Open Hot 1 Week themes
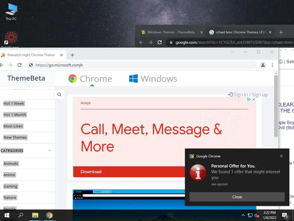The image size is (294, 221). click(14, 103)
